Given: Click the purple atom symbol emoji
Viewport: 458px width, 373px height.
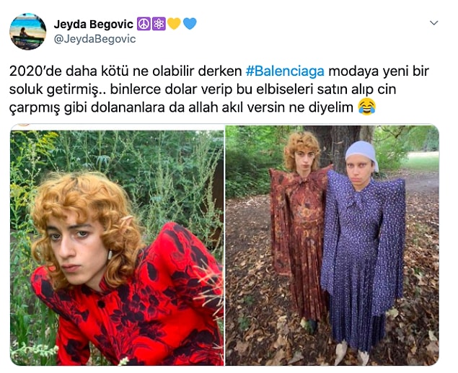Looking at the screenshot, I should (x=159, y=24).
